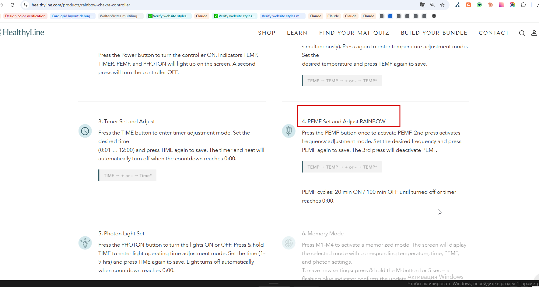Click the PEMF icon beside step 4
This screenshot has height=287, width=539.
289,131
